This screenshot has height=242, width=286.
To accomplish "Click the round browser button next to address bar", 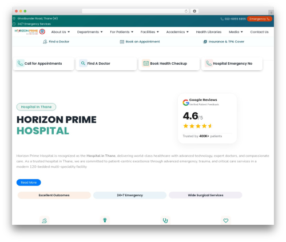I will pyautogui.click(x=194, y=11).
